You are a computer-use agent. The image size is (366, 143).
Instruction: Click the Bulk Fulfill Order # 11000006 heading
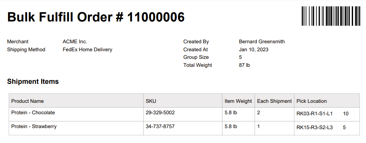tap(96, 17)
